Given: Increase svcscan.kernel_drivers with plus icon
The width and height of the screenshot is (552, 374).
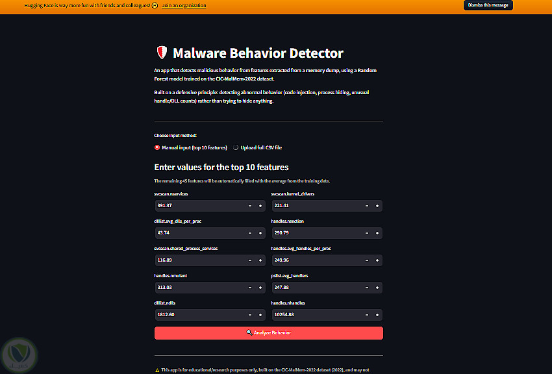Looking at the screenshot, I should pyautogui.click(x=377, y=206).
